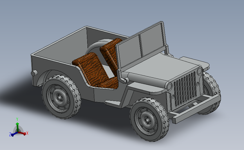Select the side step below door opening
Viewport: 244px width, 150px height.
(x=113, y=103)
